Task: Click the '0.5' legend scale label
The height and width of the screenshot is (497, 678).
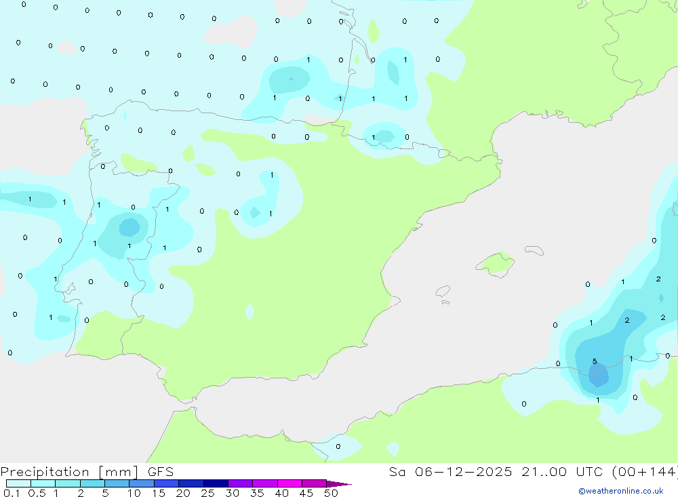Action: 37,493
